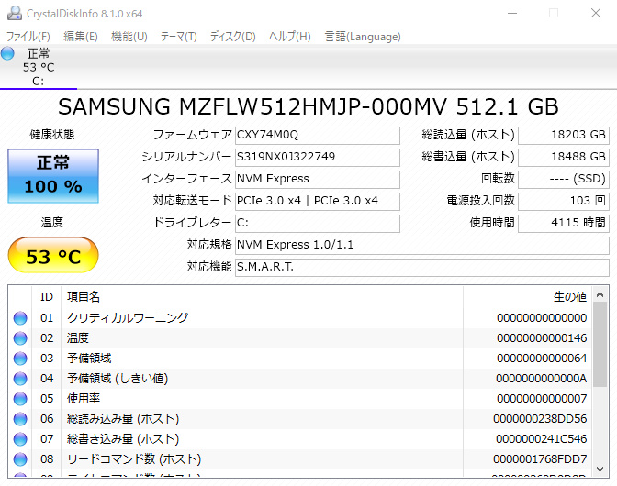Image resolution: width=617 pixels, height=486 pixels.
Task: Click total host reads value 18203 GB
Action: (564, 135)
